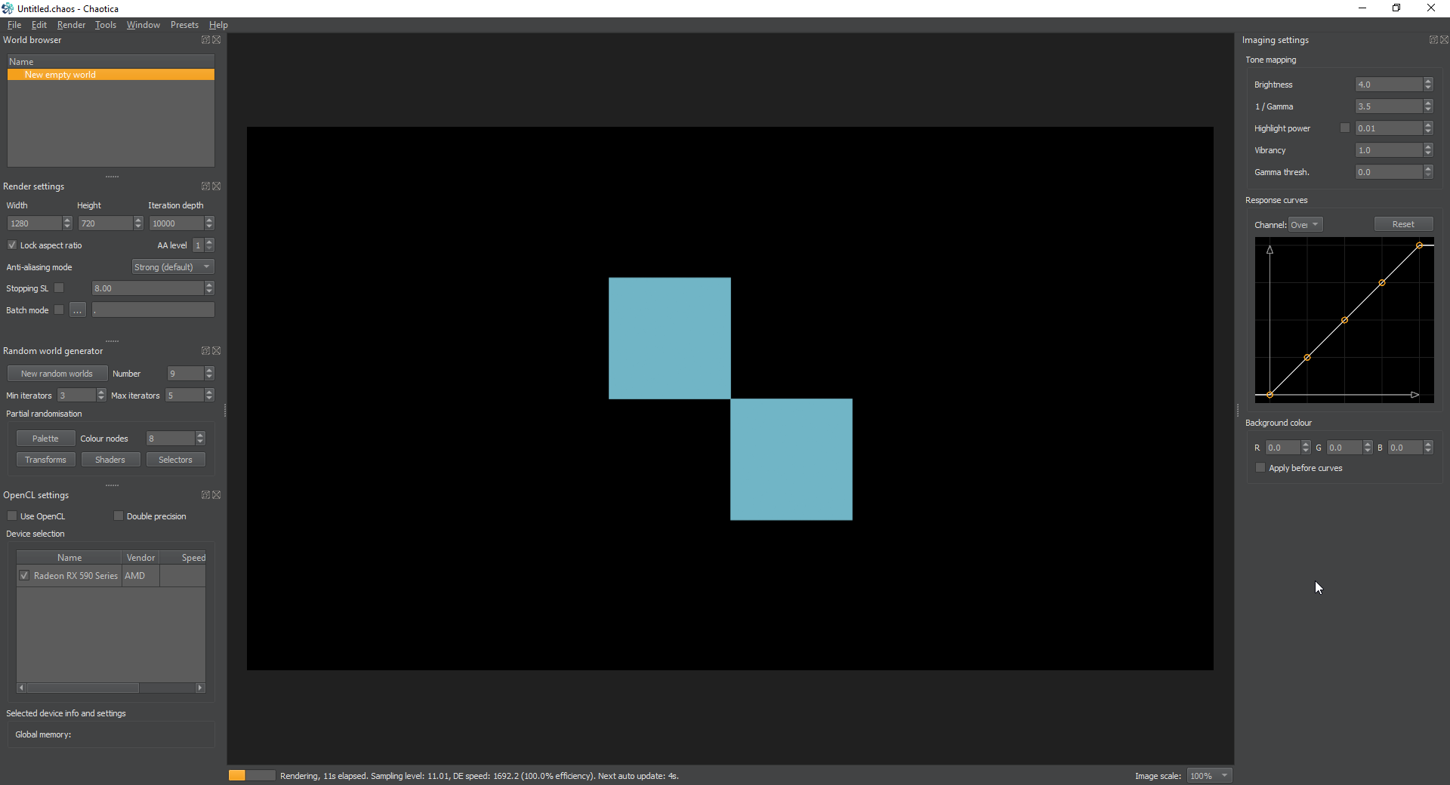Image resolution: width=1450 pixels, height=785 pixels.
Task: Select the "New empty world" row
Action: [111, 75]
